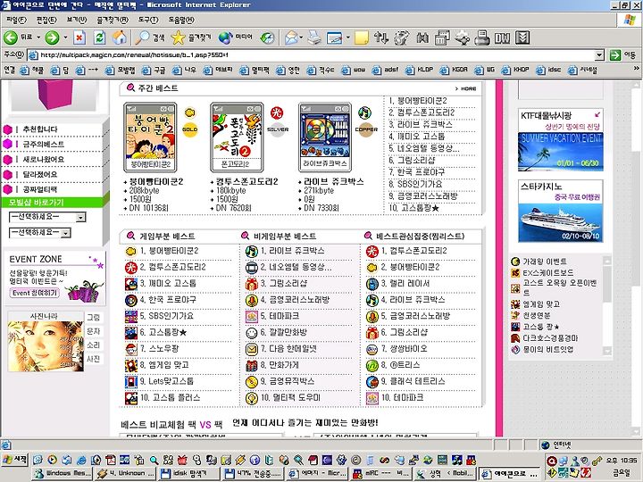Click the magnifier icon beside 주간 베스트
The height and width of the screenshot is (482, 643).
130,87
